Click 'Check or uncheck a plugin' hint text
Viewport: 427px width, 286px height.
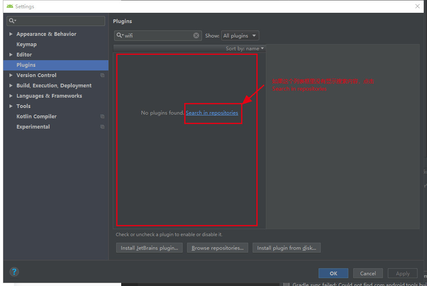pyautogui.click(x=169, y=234)
